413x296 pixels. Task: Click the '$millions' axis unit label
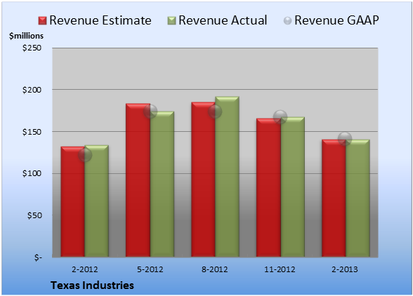coord(27,36)
